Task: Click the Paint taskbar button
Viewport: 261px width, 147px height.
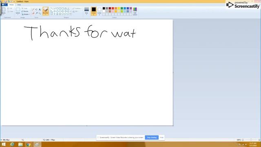Action: 37,144
